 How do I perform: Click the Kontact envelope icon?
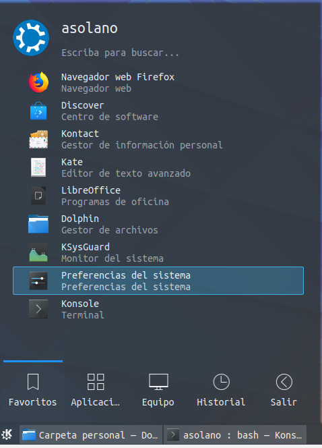(x=38, y=139)
